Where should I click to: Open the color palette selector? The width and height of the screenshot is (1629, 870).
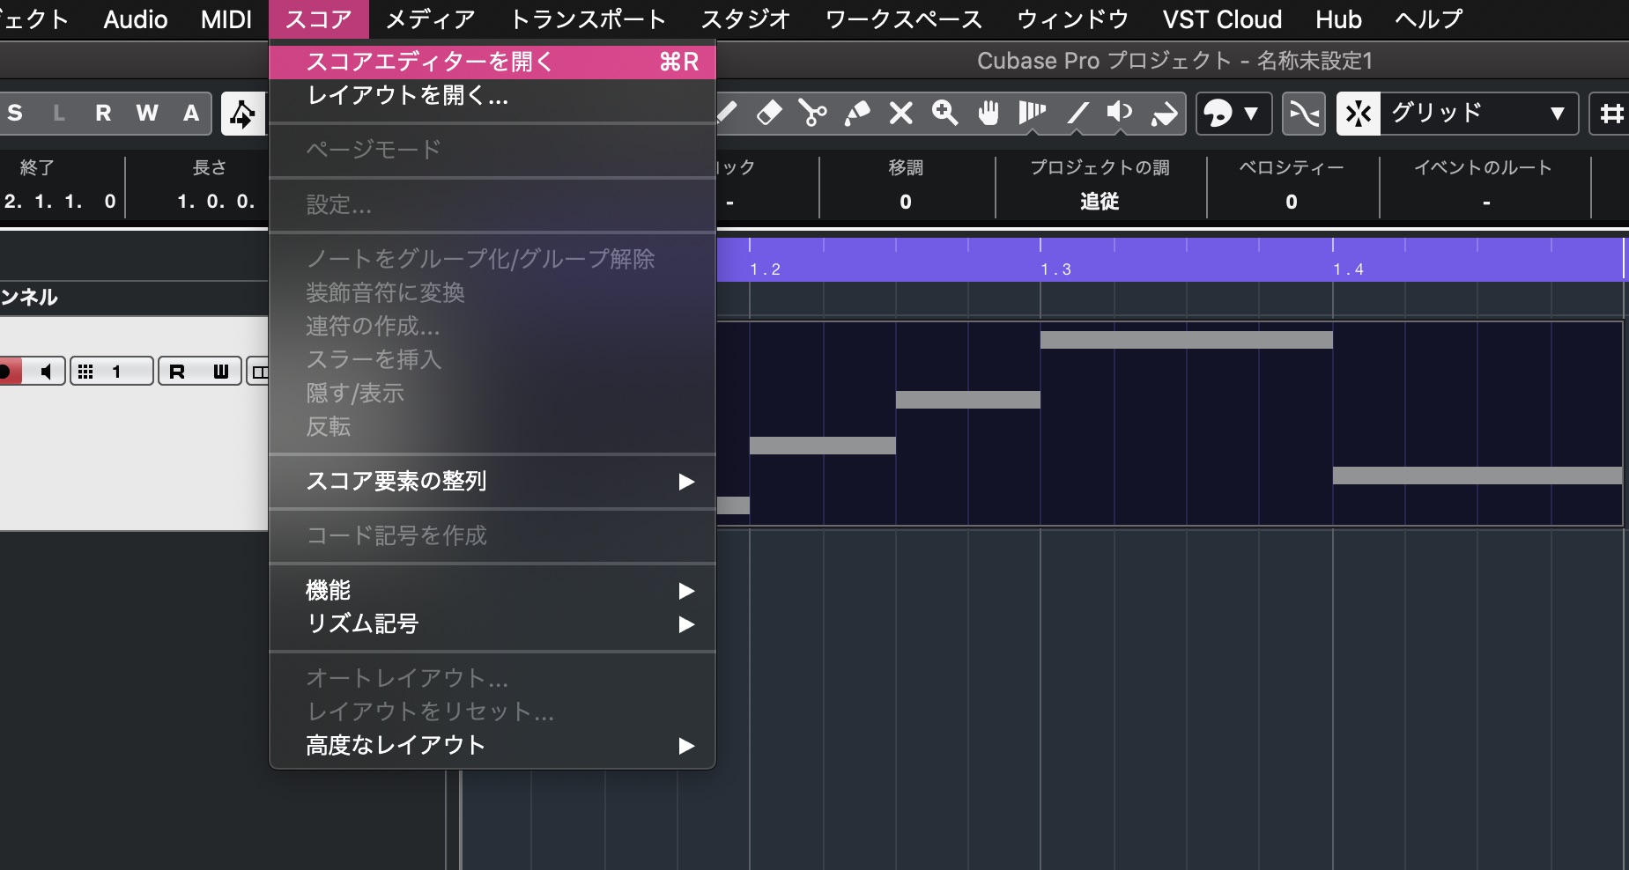pos(1233,114)
